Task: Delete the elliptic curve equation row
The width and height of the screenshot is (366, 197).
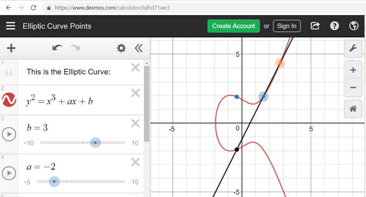Action: (135, 93)
